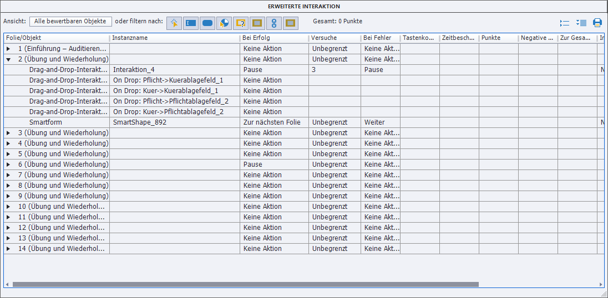608x298 pixels.
Task: Expand all rows with list icon
Action: pos(581,23)
